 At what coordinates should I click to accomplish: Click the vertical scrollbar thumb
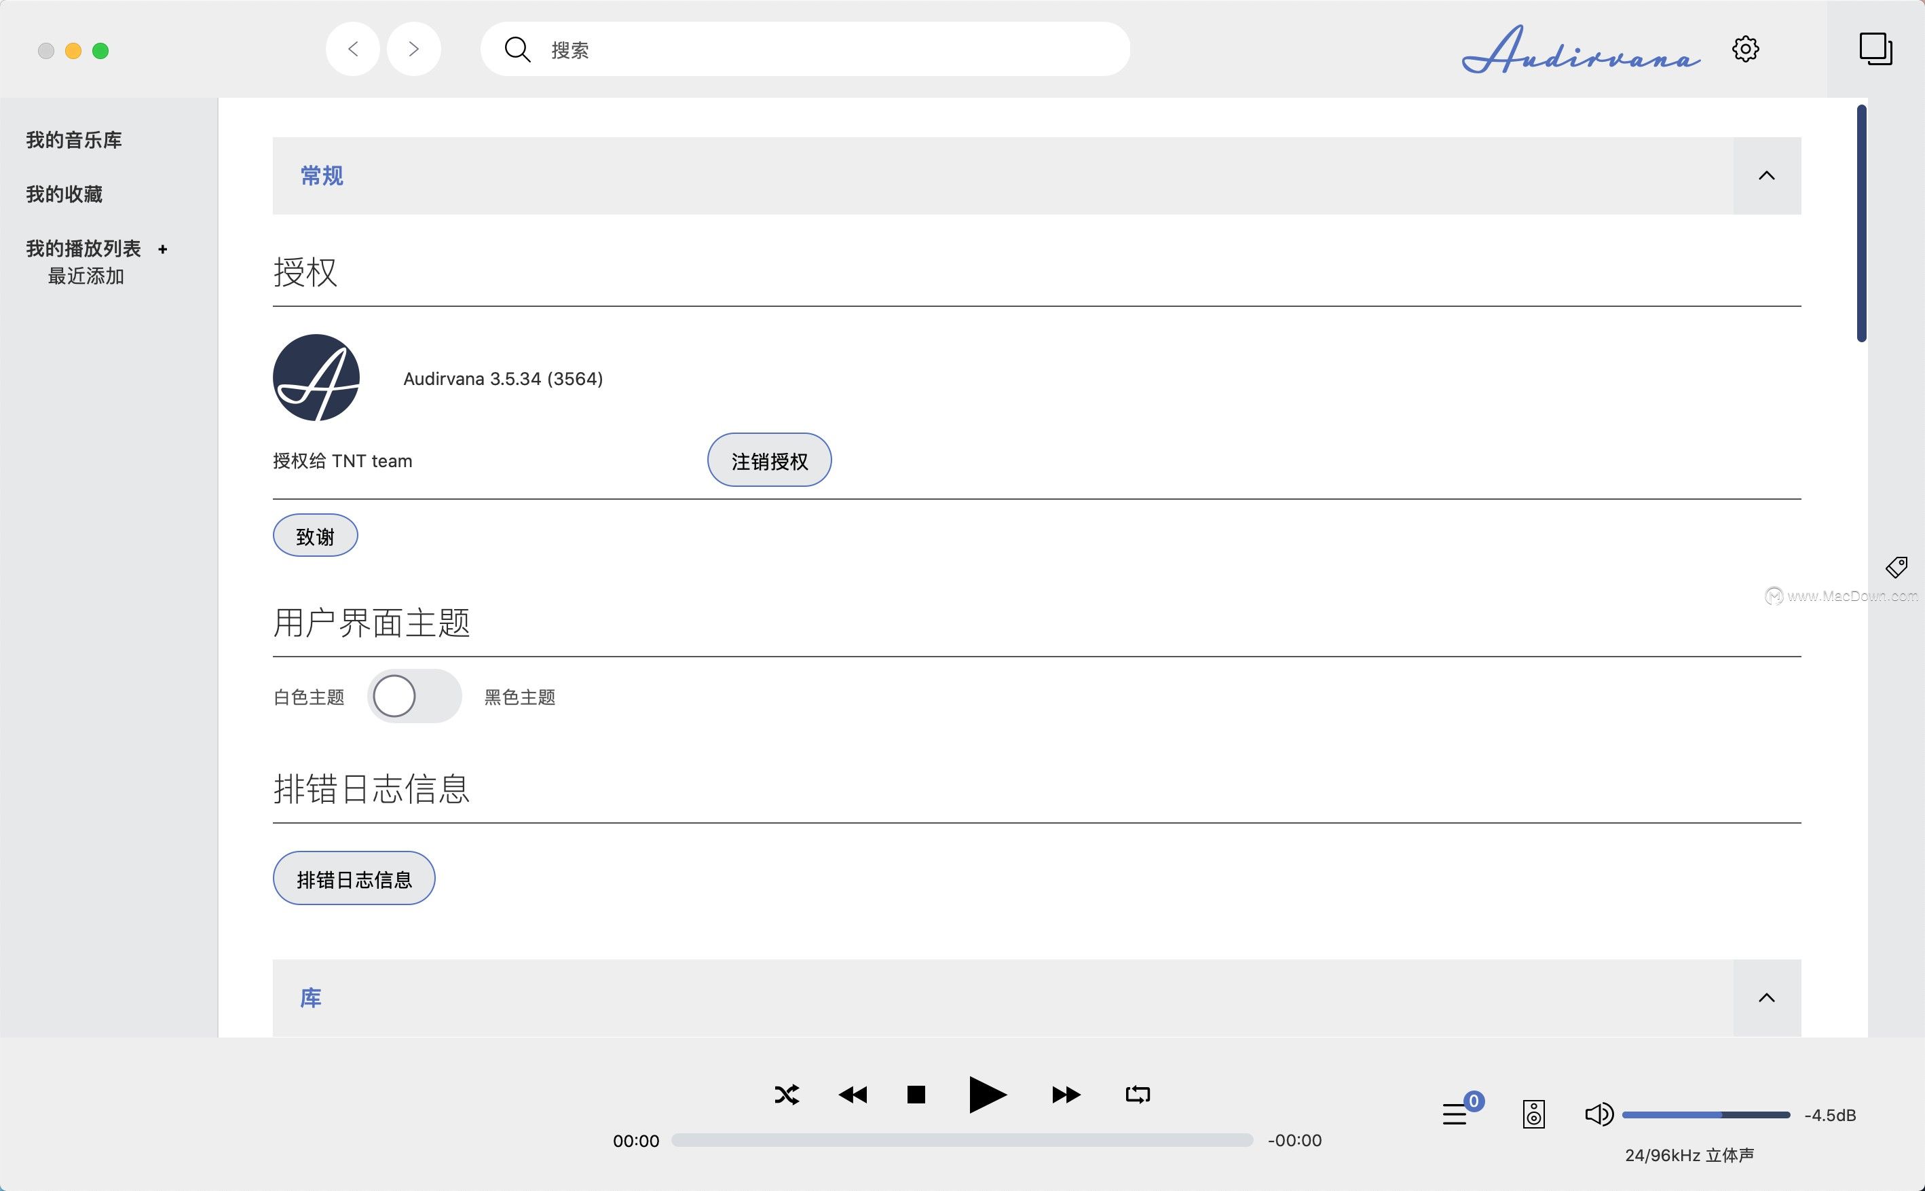(1862, 223)
